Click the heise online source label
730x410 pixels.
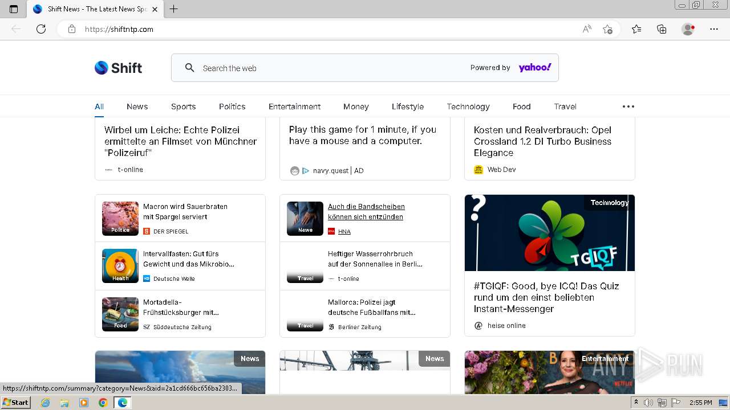pos(506,326)
